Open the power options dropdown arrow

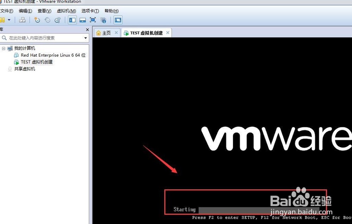tap(9, 20)
